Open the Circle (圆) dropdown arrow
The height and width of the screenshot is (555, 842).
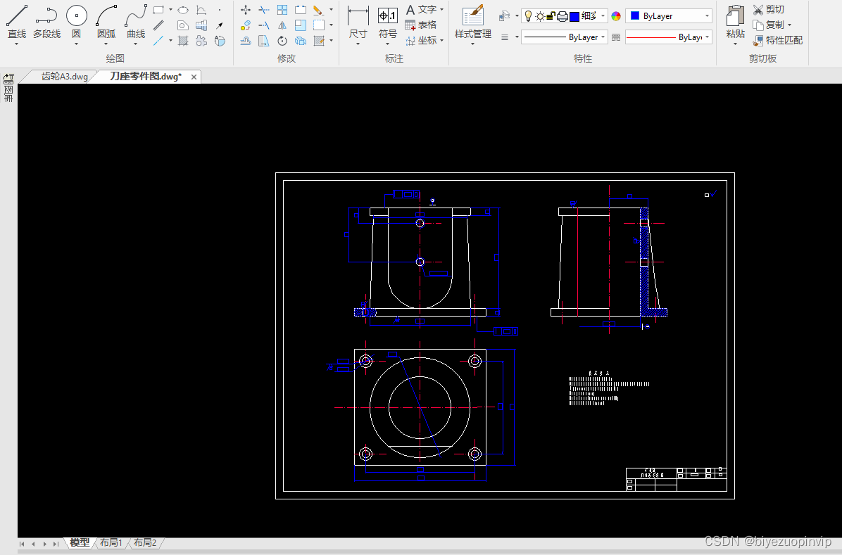point(76,44)
